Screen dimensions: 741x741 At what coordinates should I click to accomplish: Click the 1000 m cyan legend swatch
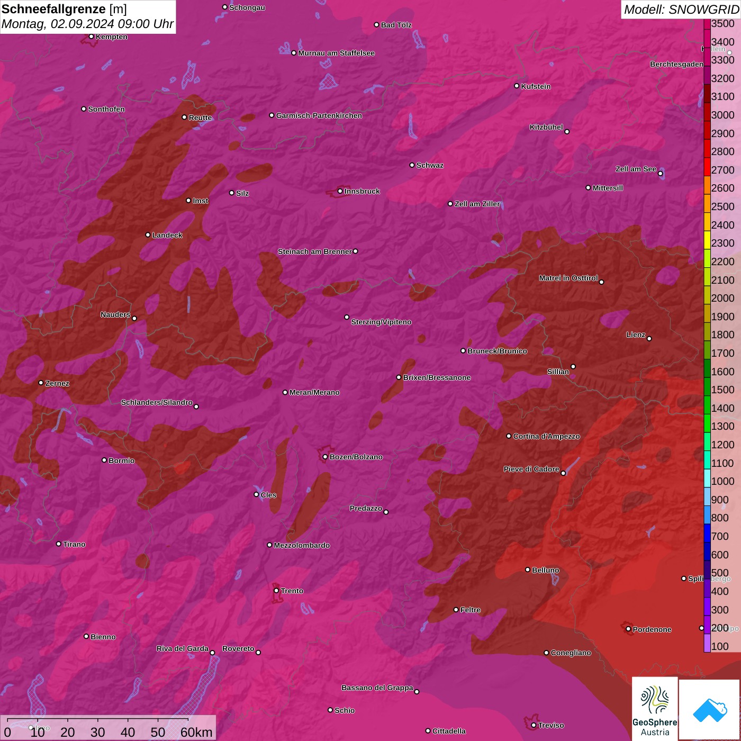coord(707,479)
